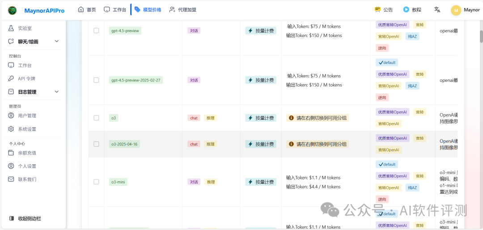
Task: Click the 模型价格 tag icon
Action: 137,9
